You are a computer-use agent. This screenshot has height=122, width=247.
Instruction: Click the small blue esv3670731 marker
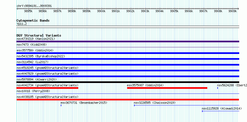pos(61,105)
